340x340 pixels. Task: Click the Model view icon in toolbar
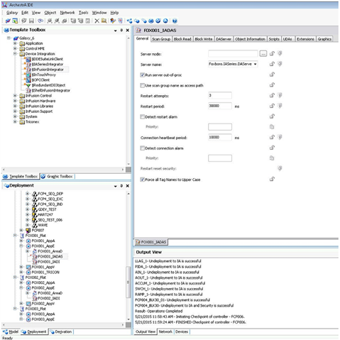coord(129,21)
